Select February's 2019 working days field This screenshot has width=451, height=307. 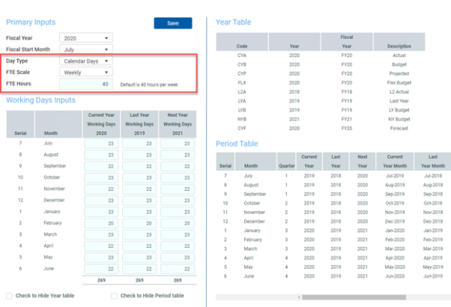tap(138, 223)
